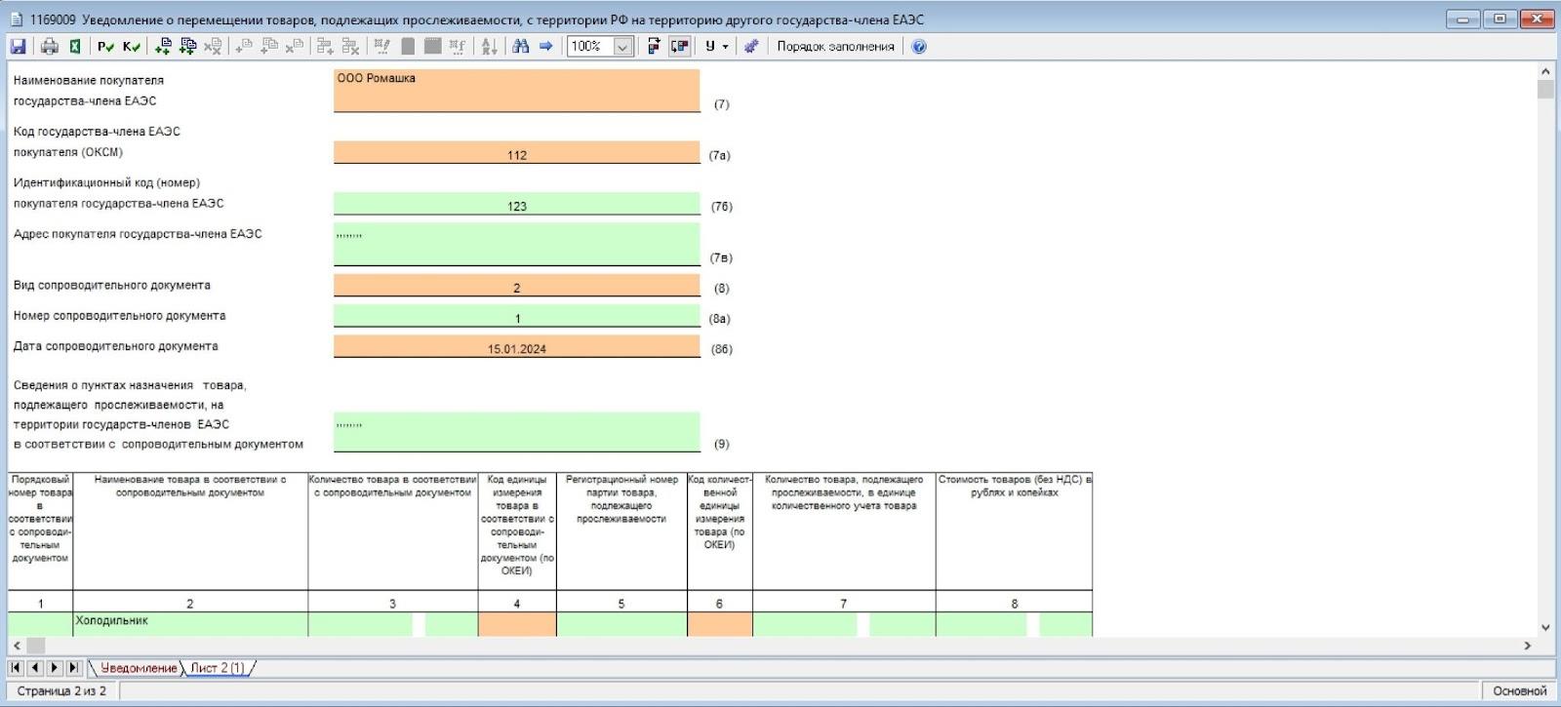
Task: Click the vertical scrollbar down arrow
Action: [x=1545, y=627]
